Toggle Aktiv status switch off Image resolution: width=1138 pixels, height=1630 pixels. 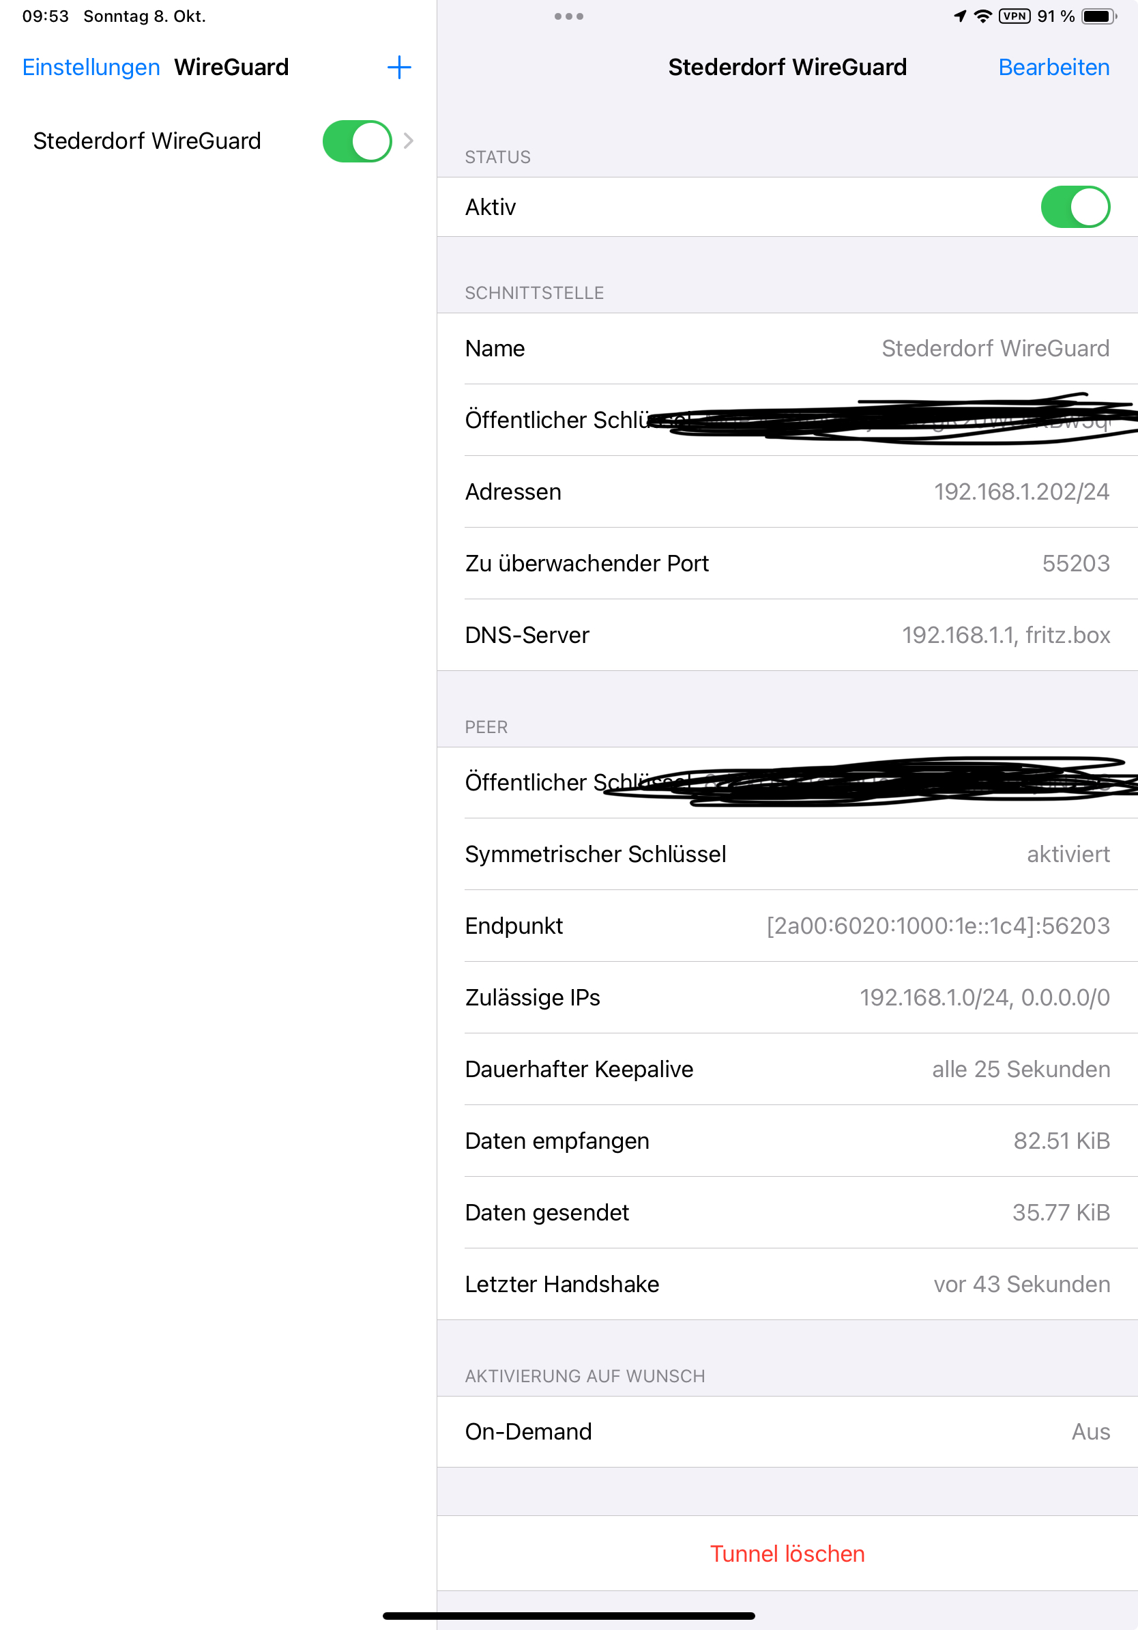(1075, 208)
